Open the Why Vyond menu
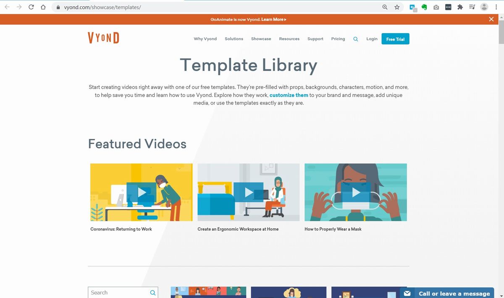The width and height of the screenshot is (504, 298). 205,39
